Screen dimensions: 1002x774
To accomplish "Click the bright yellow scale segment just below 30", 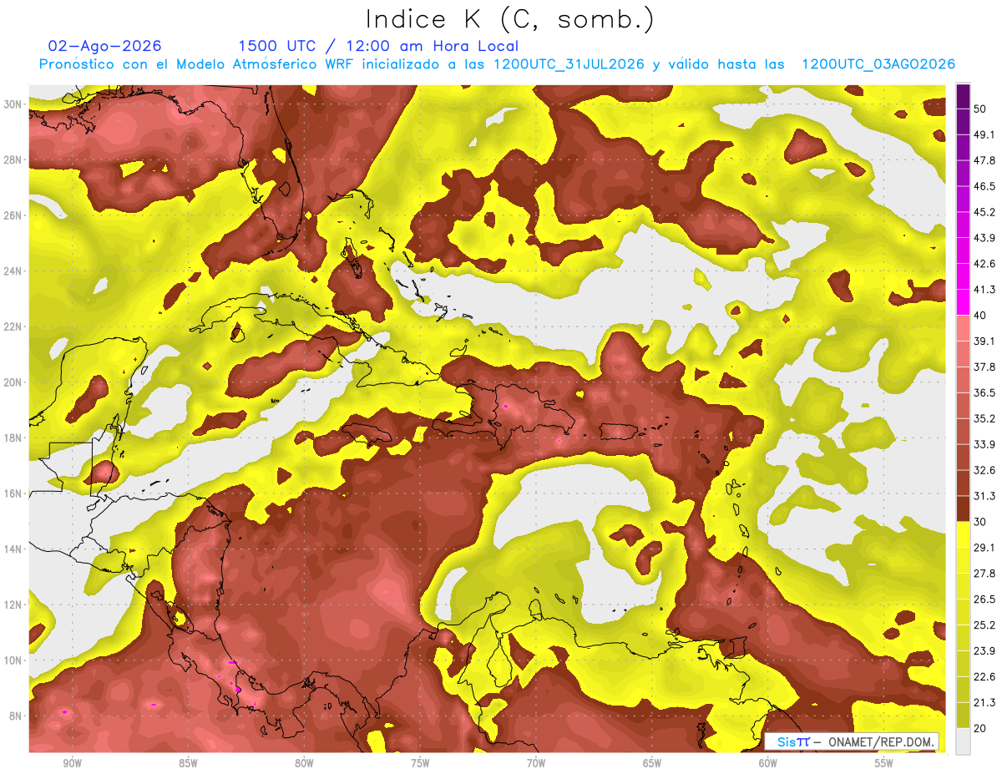I will click(963, 534).
